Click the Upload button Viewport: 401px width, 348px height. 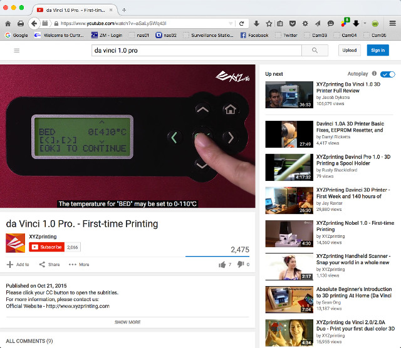[350, 50]
